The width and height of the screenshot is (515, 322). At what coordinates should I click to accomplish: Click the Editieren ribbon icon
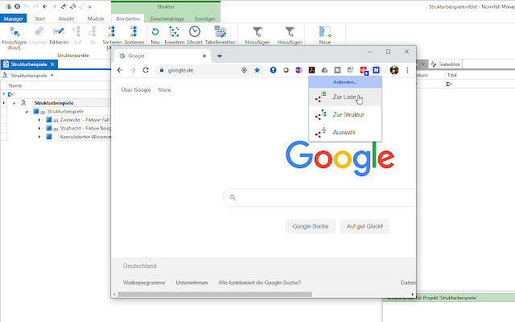tap(59, 31)
